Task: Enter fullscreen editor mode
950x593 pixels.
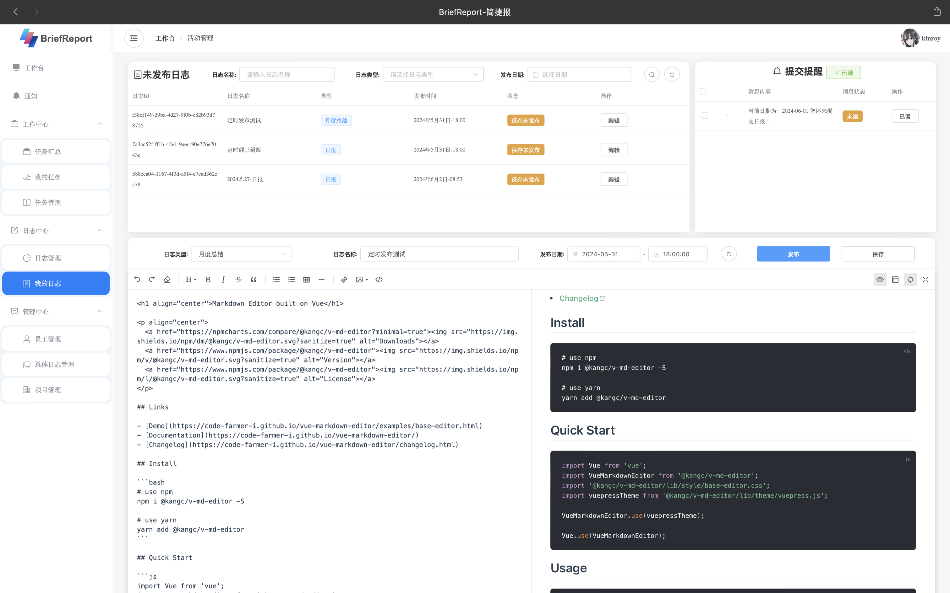Action: (x=925, y=279)
